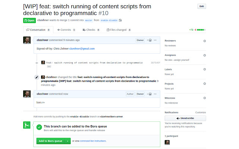Click the green merge branch icon
Viewport: 239px width, 149px height.
click(27, 125)
